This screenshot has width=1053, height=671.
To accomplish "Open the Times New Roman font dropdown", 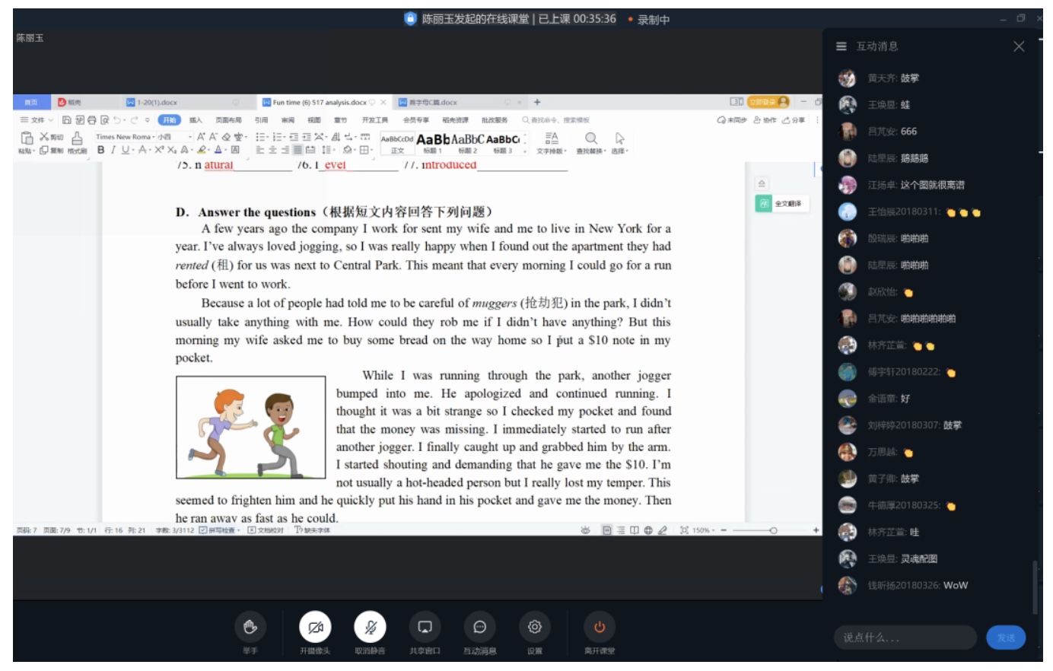I will tap(152, 137).
